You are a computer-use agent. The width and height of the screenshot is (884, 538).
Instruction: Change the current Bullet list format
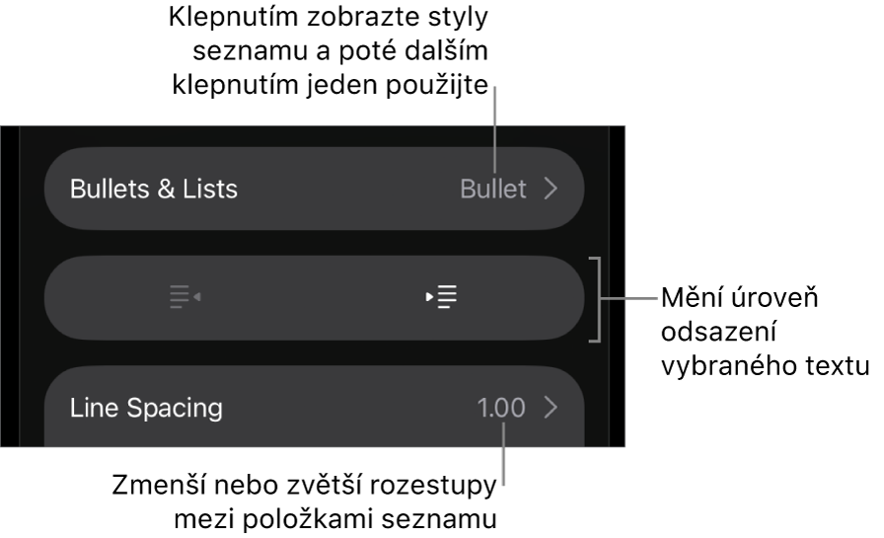[492, 189]
